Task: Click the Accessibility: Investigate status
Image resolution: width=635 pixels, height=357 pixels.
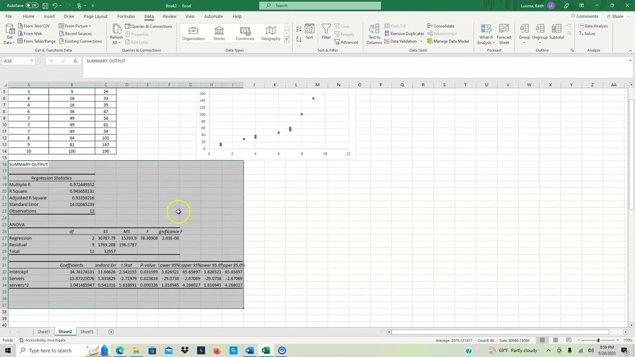Action: point(42,340)
